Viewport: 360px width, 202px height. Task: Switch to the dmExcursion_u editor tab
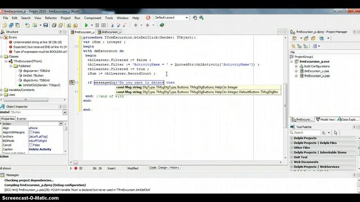coord(110,32)
